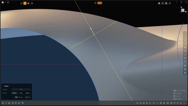The image size is (188, 106).
Task: Click the pill-shaped icon in bottom-right bar
Action: tap(171, 103)
